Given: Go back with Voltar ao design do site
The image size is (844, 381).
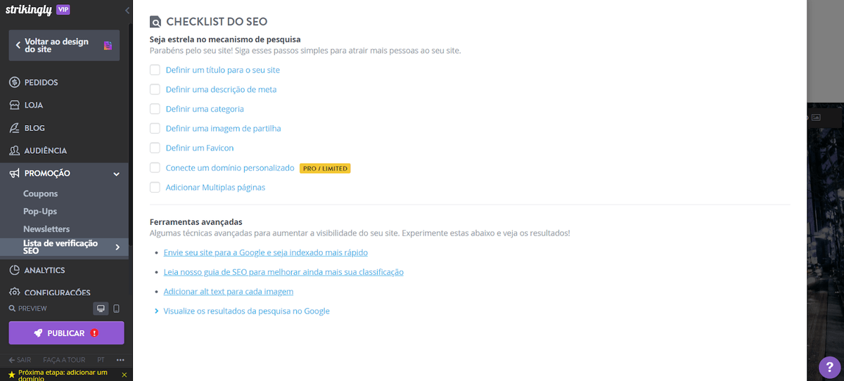Looking at the screenshot, I should [x=64, y=46].
